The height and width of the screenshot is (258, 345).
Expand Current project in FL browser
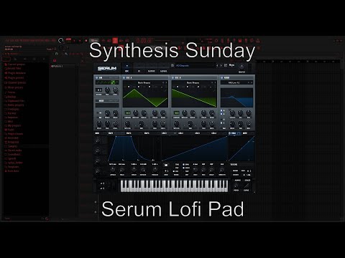pos(15,64)
